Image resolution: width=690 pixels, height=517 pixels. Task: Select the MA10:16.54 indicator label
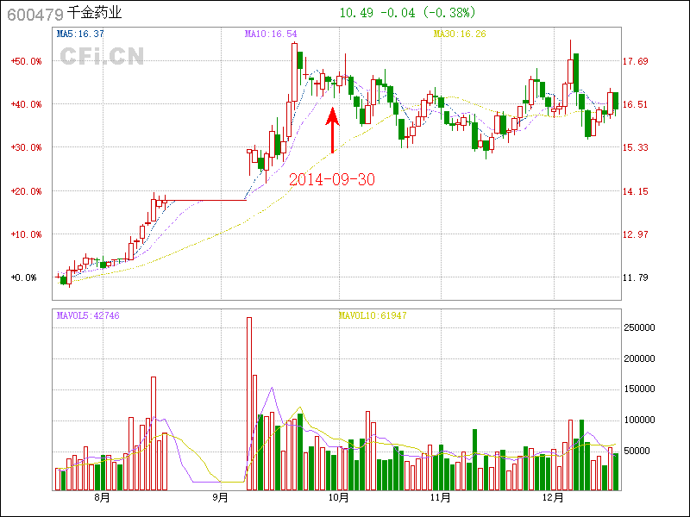coord(271,34)
